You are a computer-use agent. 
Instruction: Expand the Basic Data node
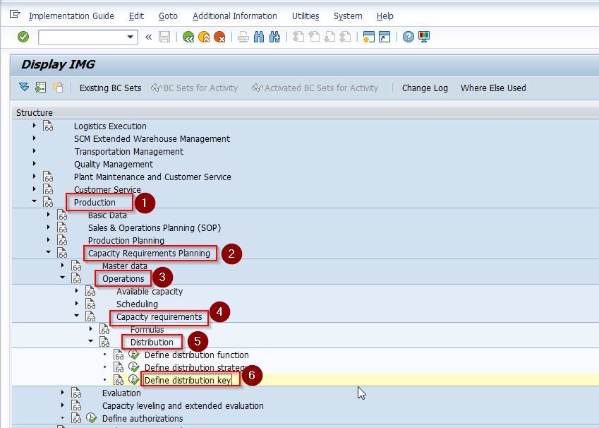click(49, 215)
